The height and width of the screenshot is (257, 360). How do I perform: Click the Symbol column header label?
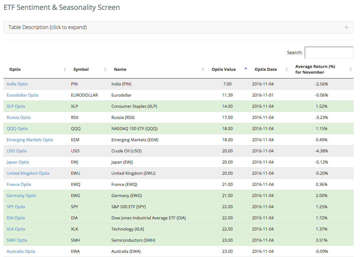tap(81, 69)
